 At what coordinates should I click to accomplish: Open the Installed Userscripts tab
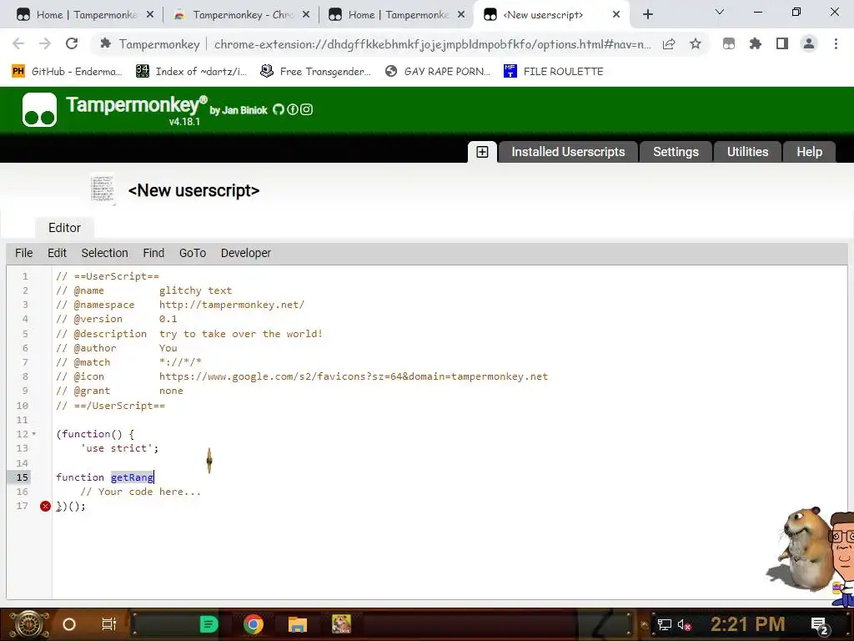tap(568, 152)
